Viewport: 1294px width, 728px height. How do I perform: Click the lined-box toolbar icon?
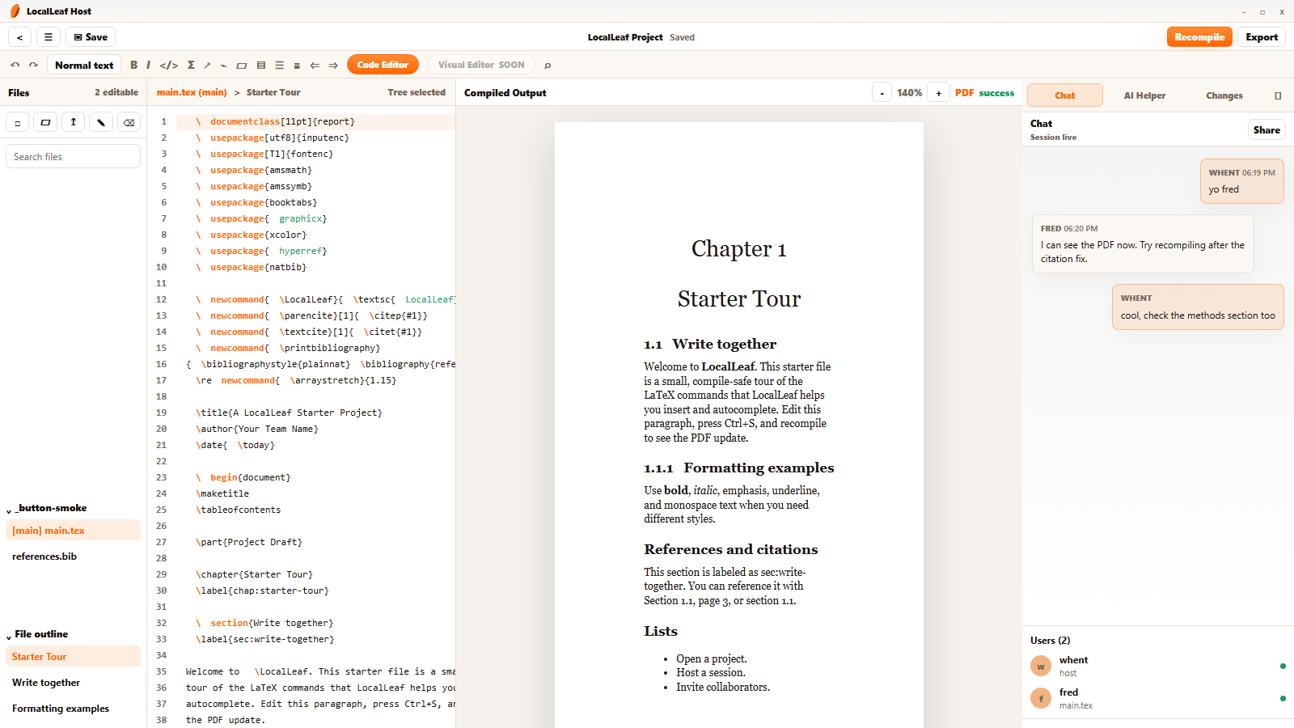click(261, 65)
